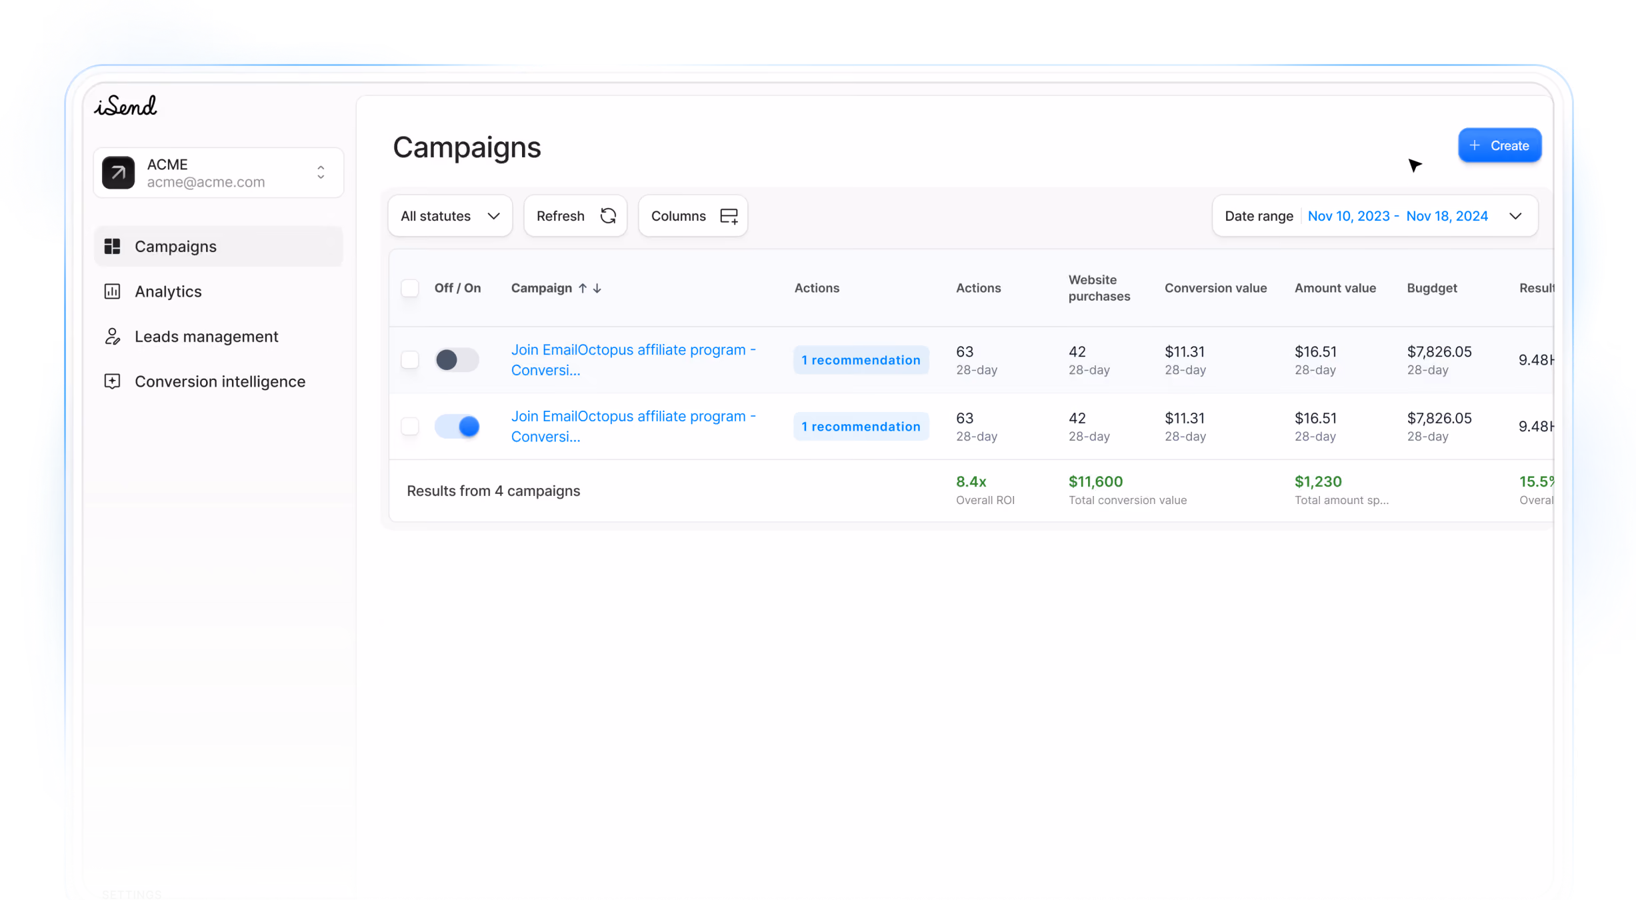Click the Refresh button label
Viewport: 1636px width, 900px height.
coord(560,216)
